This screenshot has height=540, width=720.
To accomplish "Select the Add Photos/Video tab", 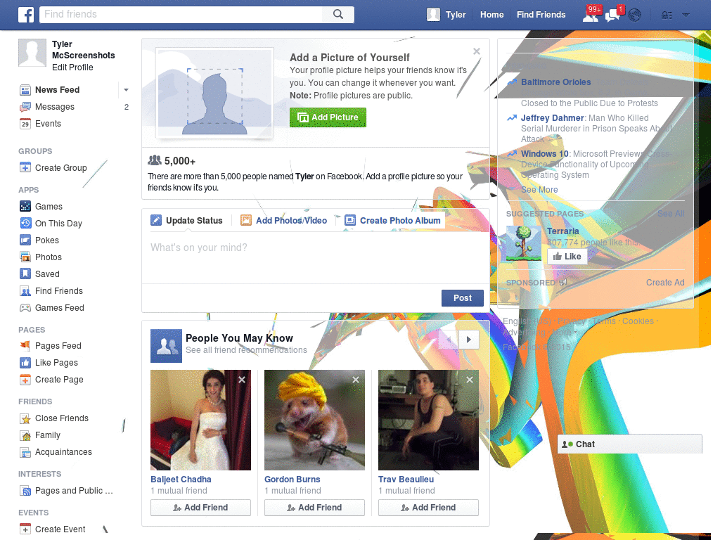I will 284,220.
